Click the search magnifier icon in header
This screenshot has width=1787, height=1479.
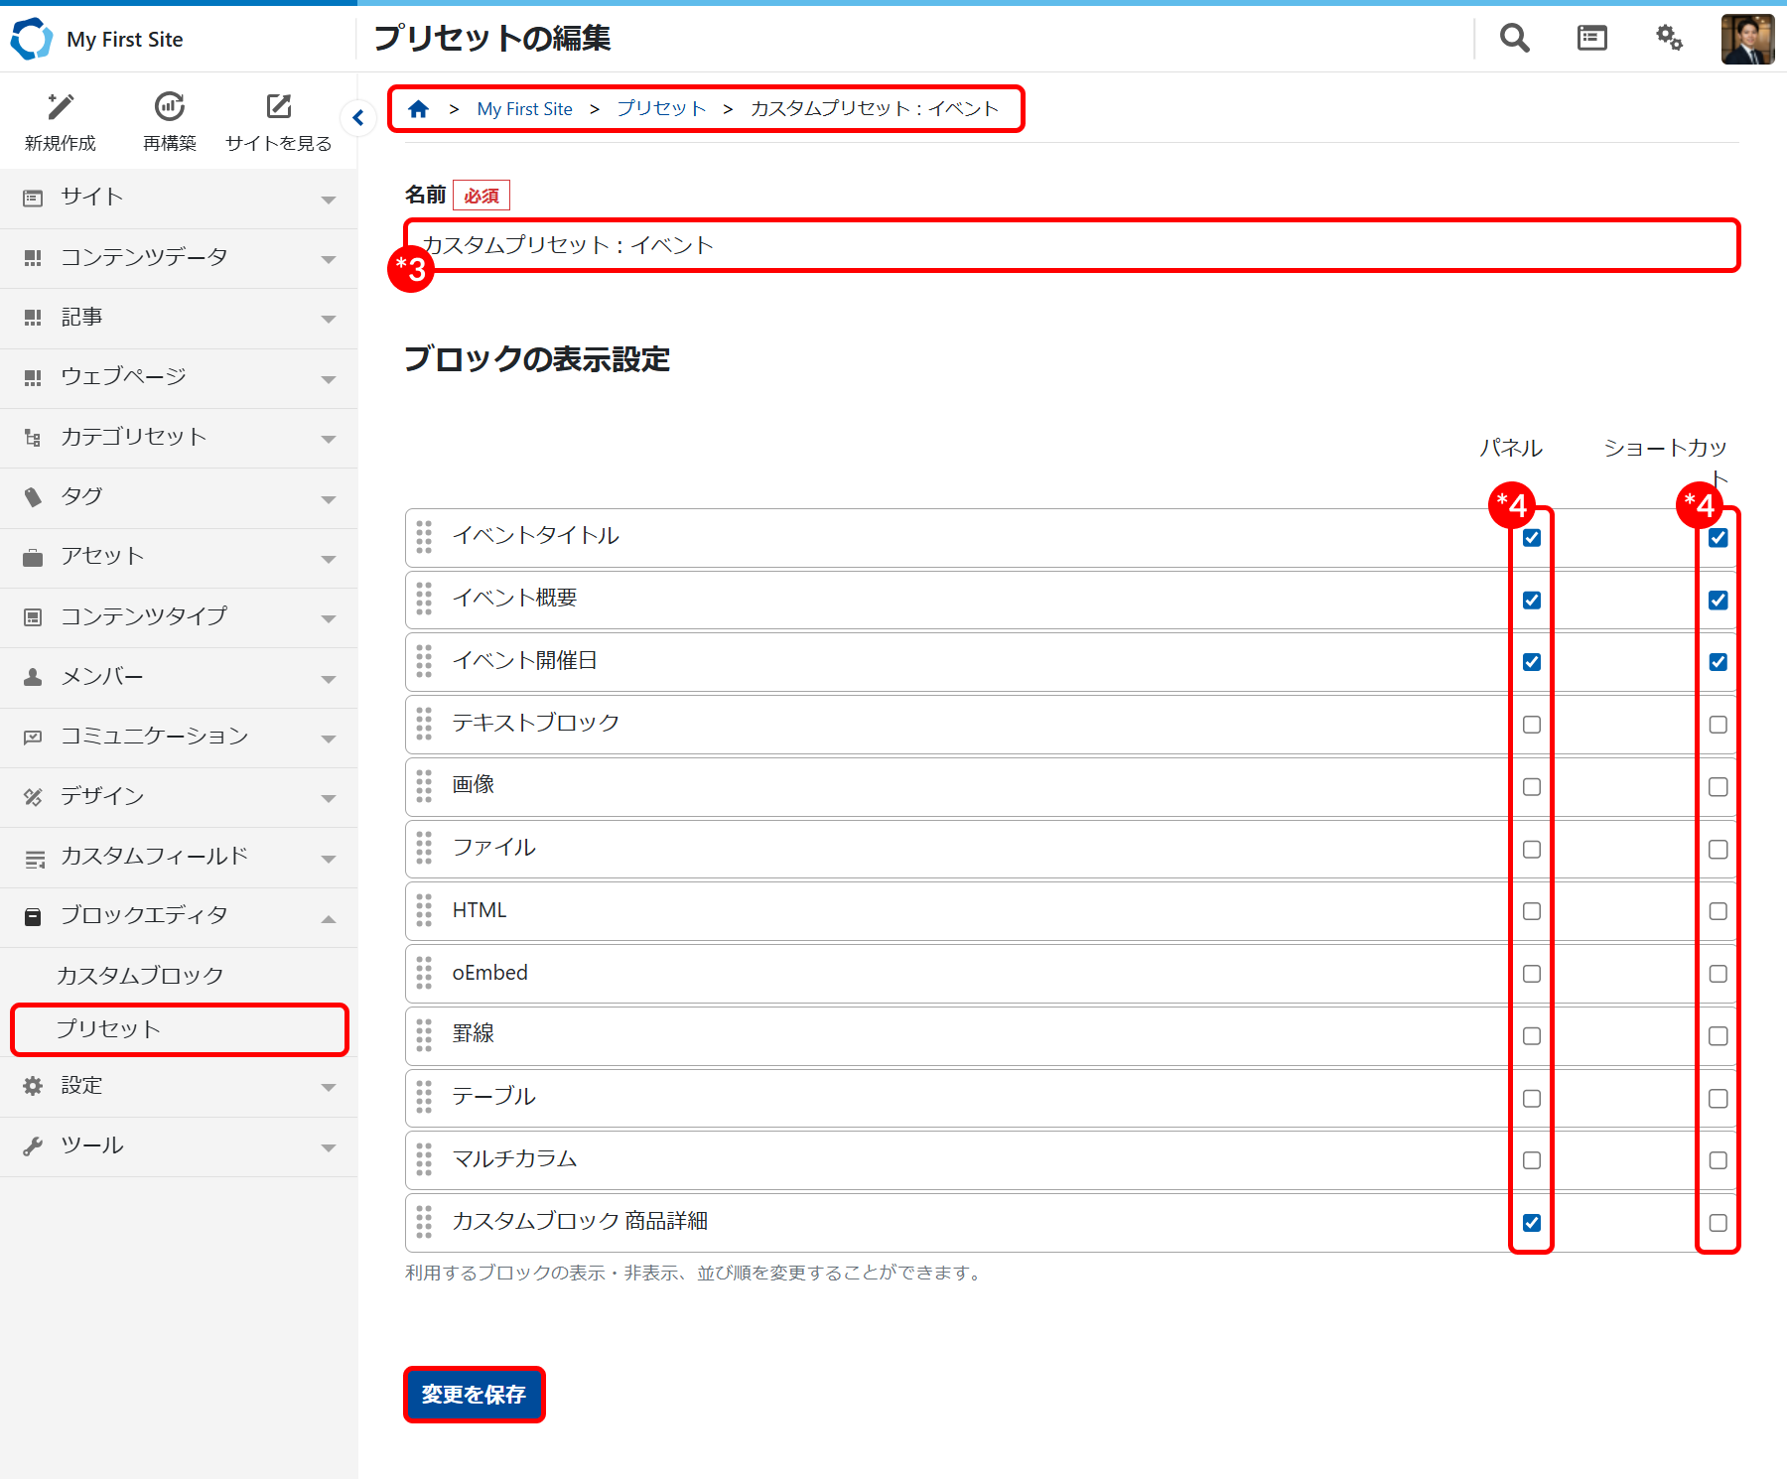coord(1514,39)
